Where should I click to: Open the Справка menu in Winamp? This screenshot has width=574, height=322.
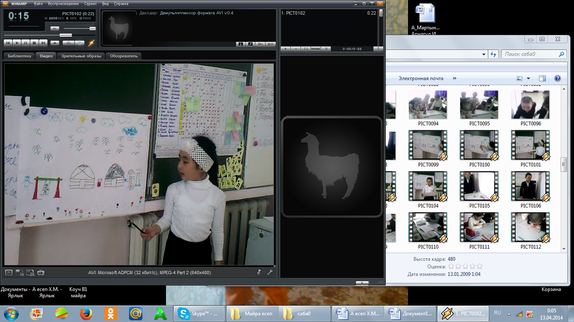click(121, 3)
